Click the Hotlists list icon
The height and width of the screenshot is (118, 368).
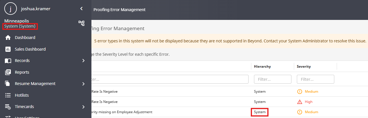point(8,95)
